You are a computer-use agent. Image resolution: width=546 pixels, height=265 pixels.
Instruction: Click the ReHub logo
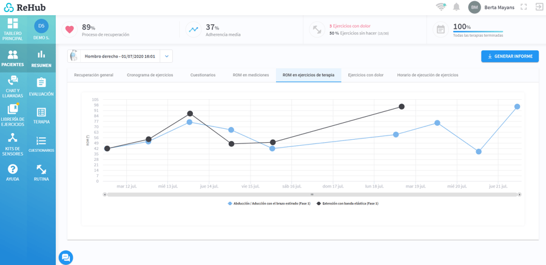[25, 7]
